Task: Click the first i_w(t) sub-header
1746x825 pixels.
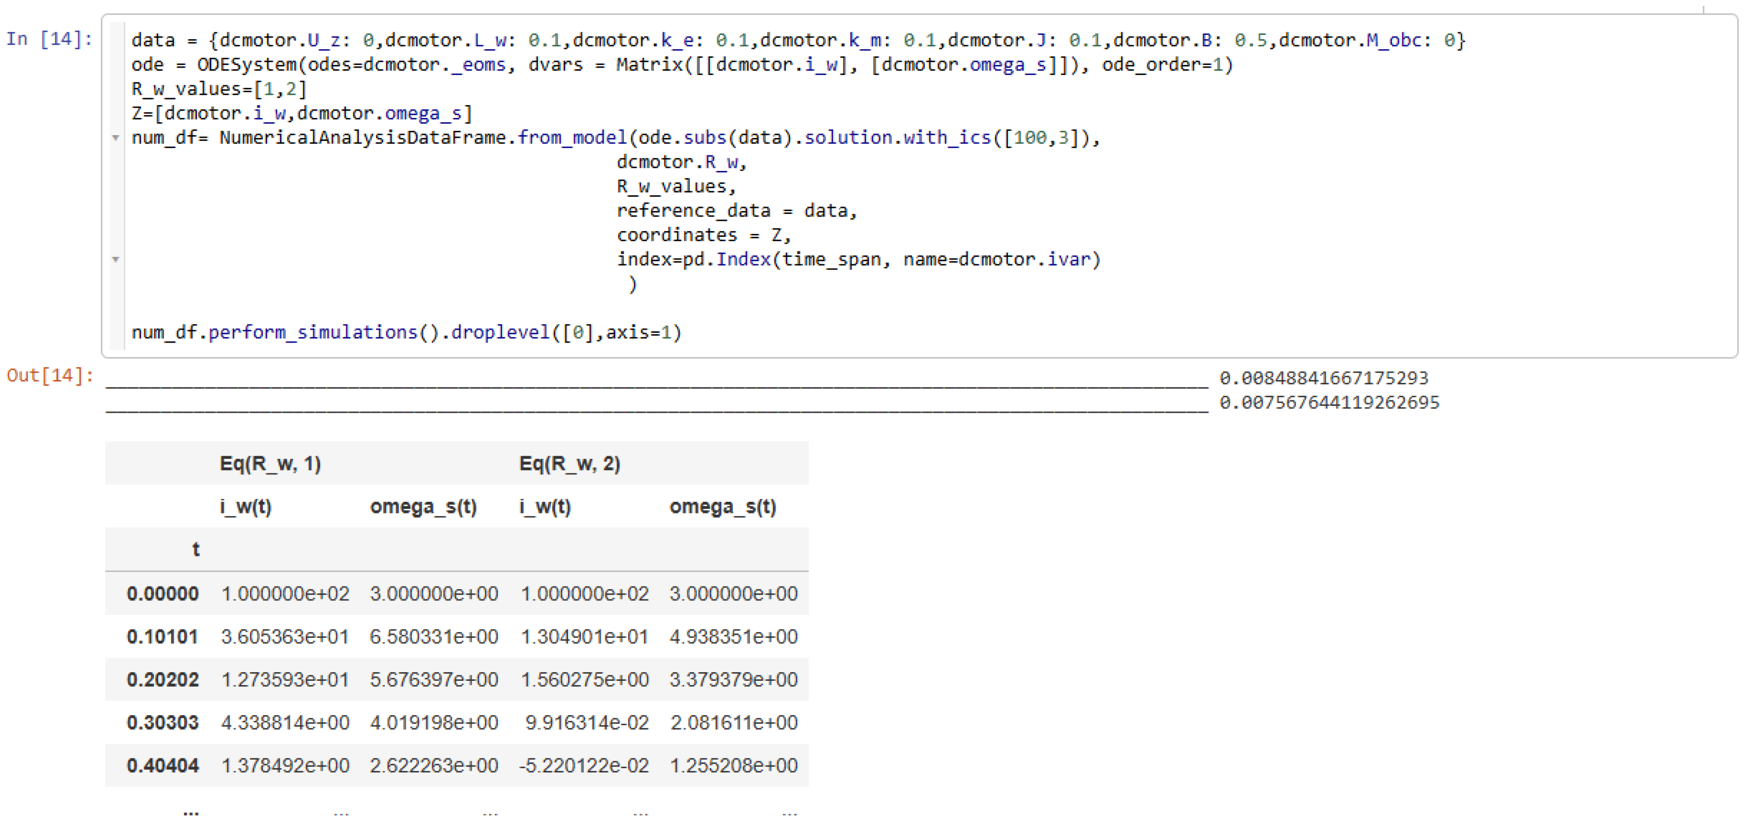Action: point(245,507)
